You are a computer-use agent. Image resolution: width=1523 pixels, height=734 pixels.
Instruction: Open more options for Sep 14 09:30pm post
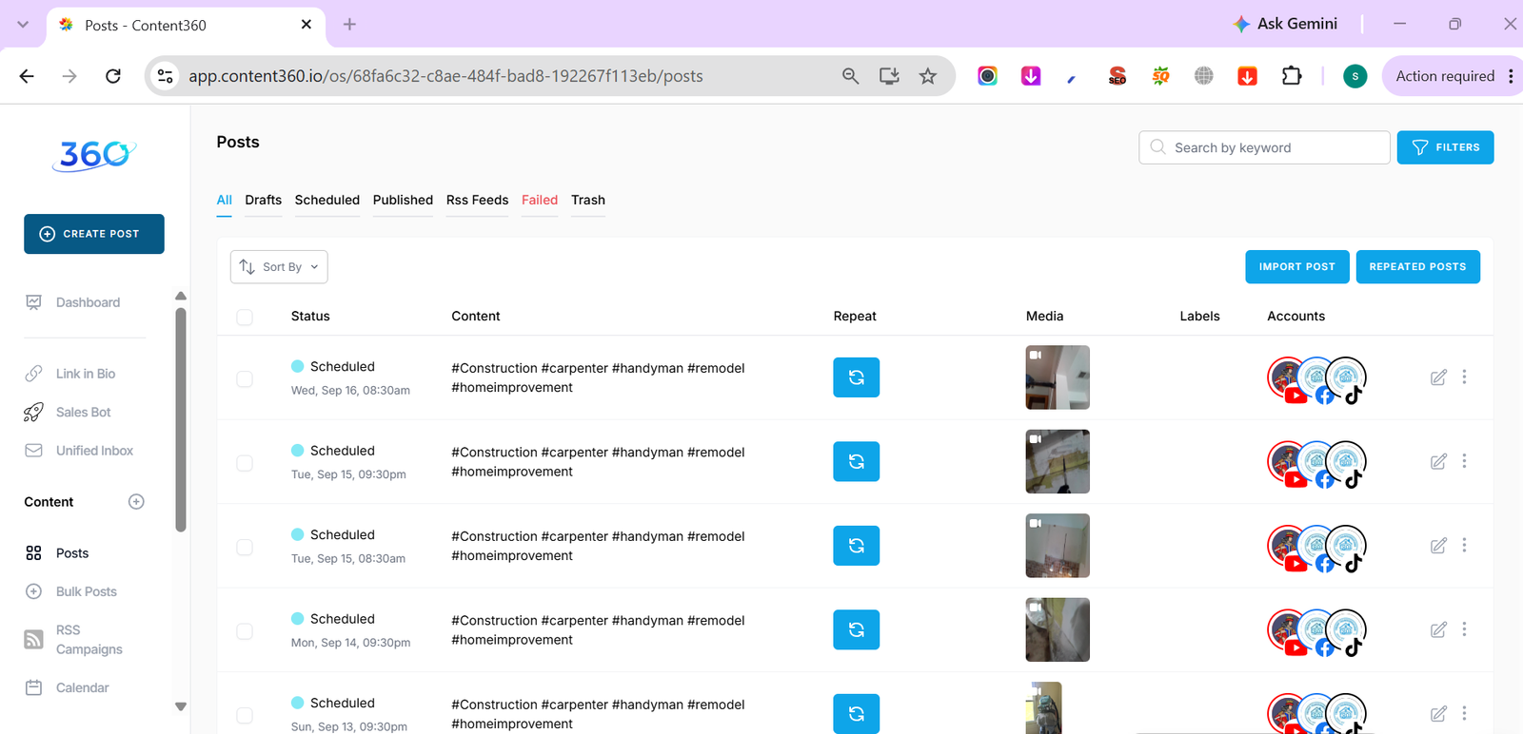(1464, 629)
